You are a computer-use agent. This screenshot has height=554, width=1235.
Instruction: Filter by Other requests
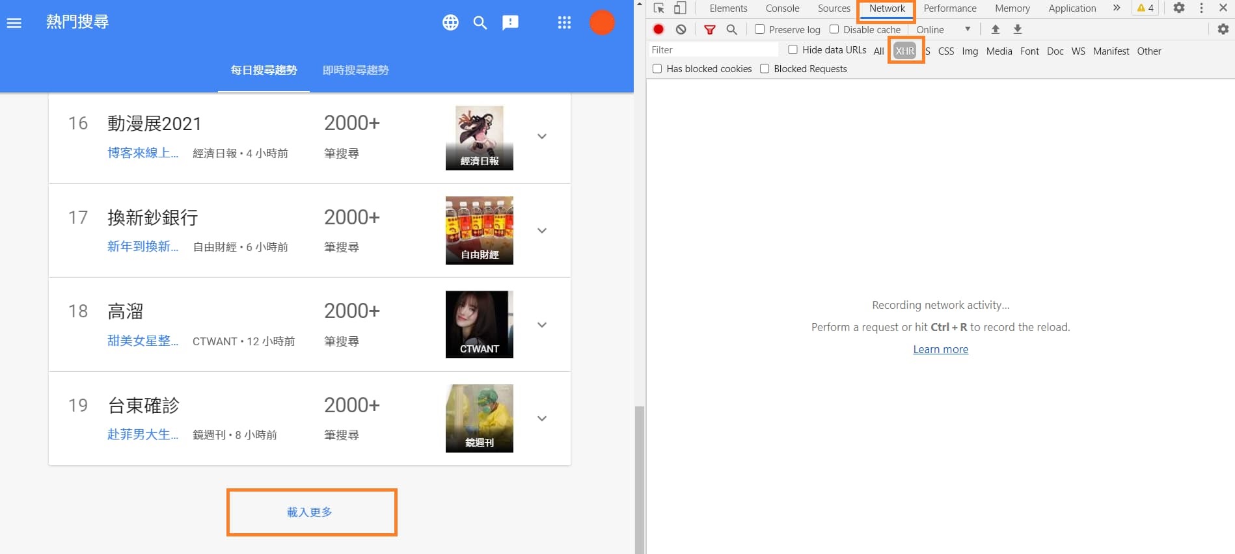[x=1148, y=51]
